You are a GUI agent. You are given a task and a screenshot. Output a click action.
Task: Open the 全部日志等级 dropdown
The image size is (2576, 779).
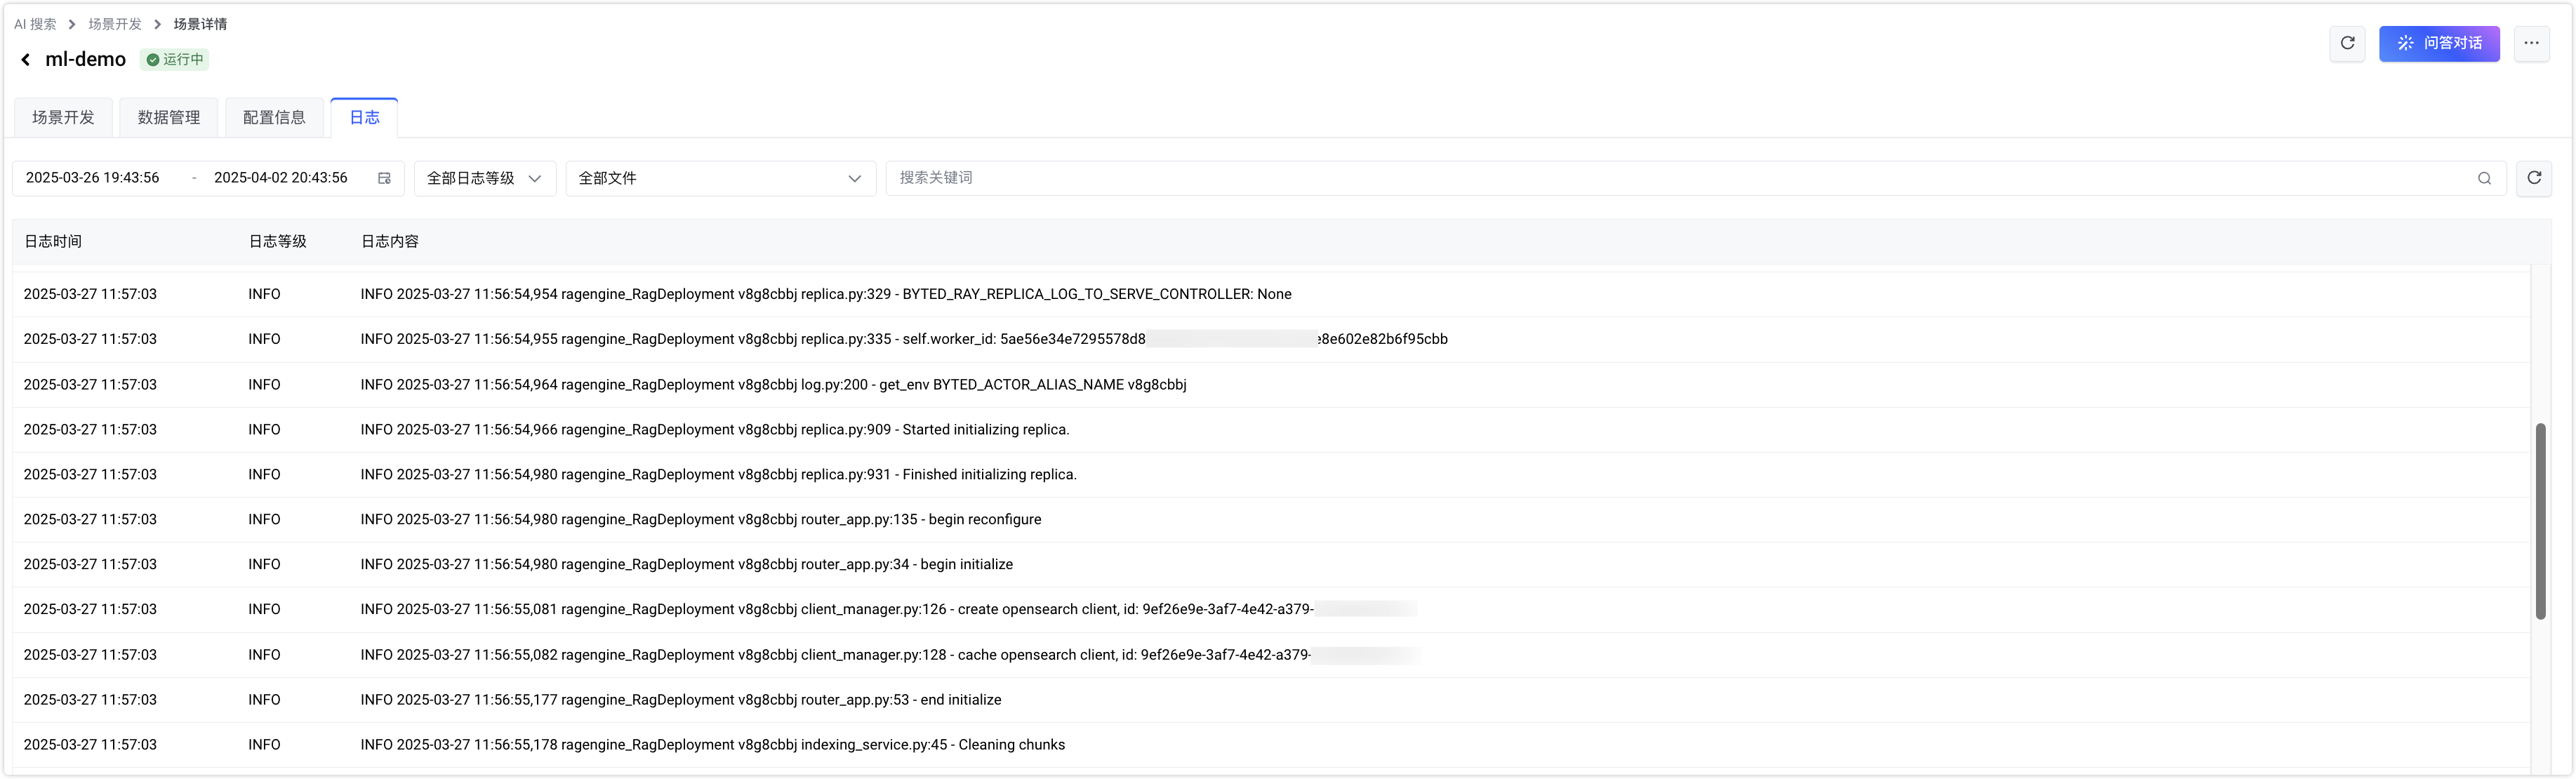pyautogui.click(x=485, y=178)
